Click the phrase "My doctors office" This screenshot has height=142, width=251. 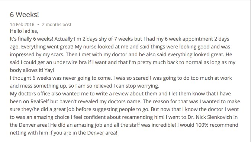[x=30, y=94]
